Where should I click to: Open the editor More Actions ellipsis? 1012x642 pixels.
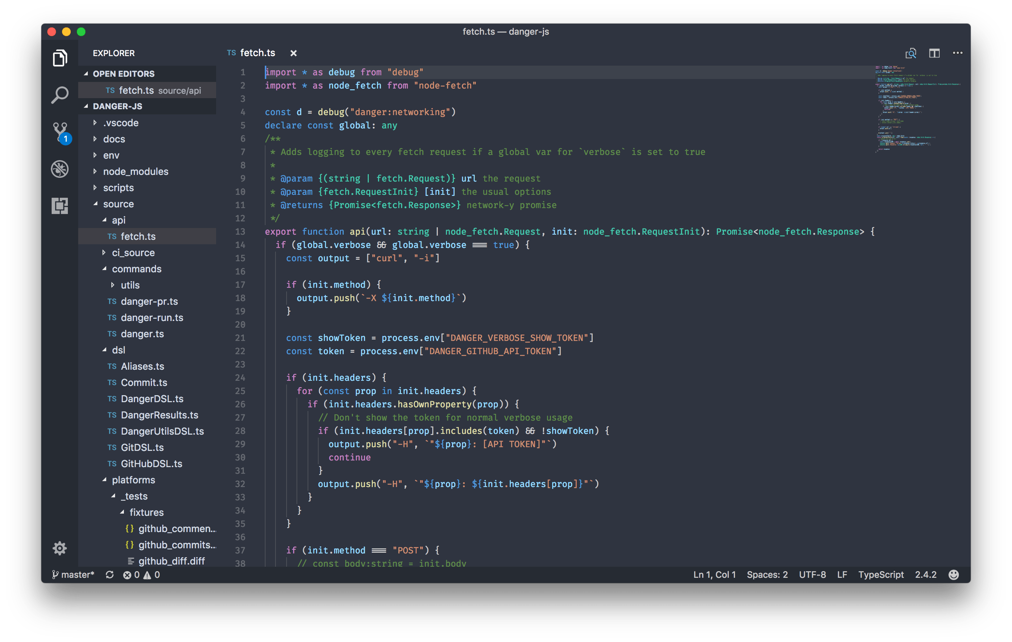tap(957, 53)
